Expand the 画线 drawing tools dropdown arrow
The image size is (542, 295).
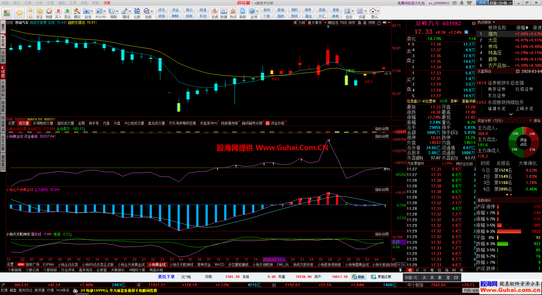pyautogui.click(x=130, y=11)
